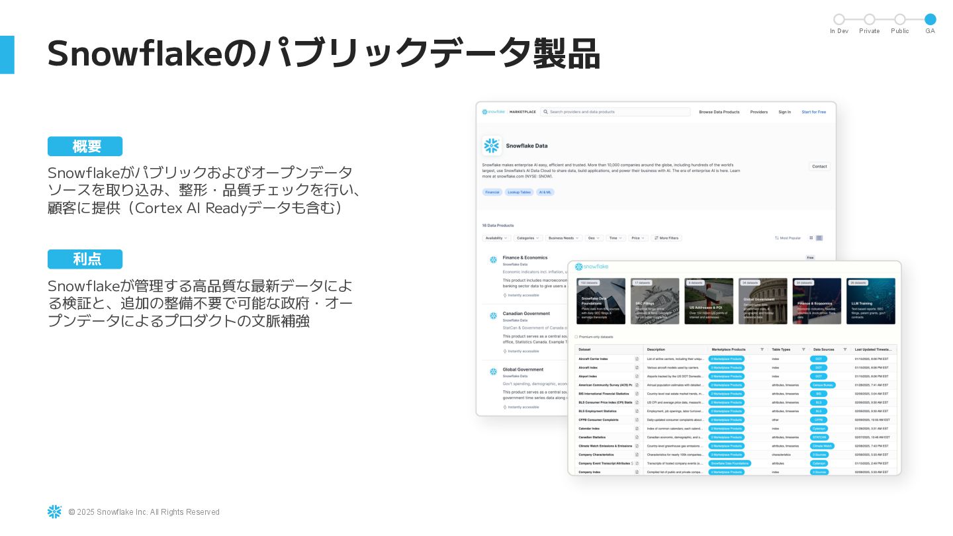Open the Availability filter dropdown

(x=496, y=238)
